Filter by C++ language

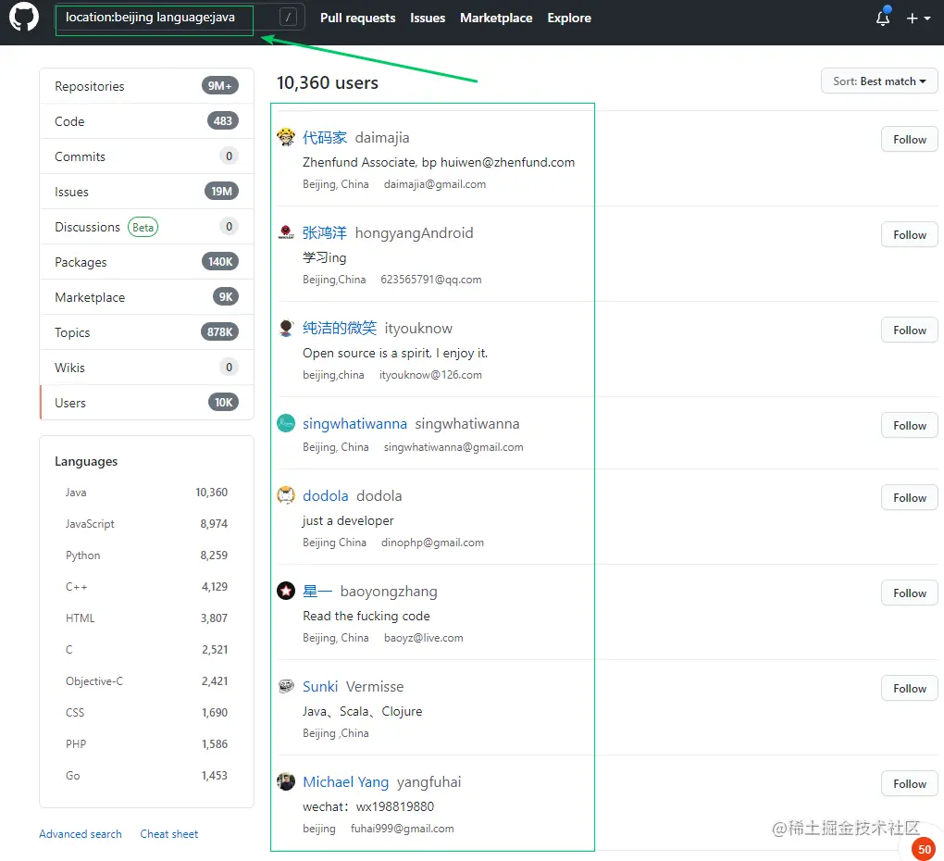(x=146, y=586)
